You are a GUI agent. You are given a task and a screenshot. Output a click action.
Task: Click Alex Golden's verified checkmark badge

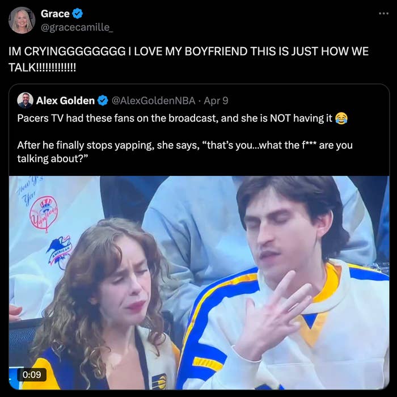coord(103,100)
